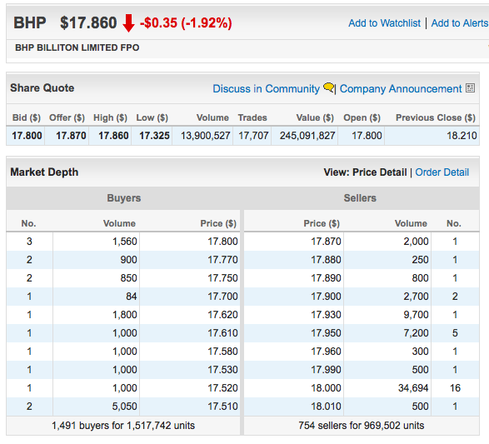Click buyer price 17.530
Viewport: 489px width, 444px height.
pos(222,370)
